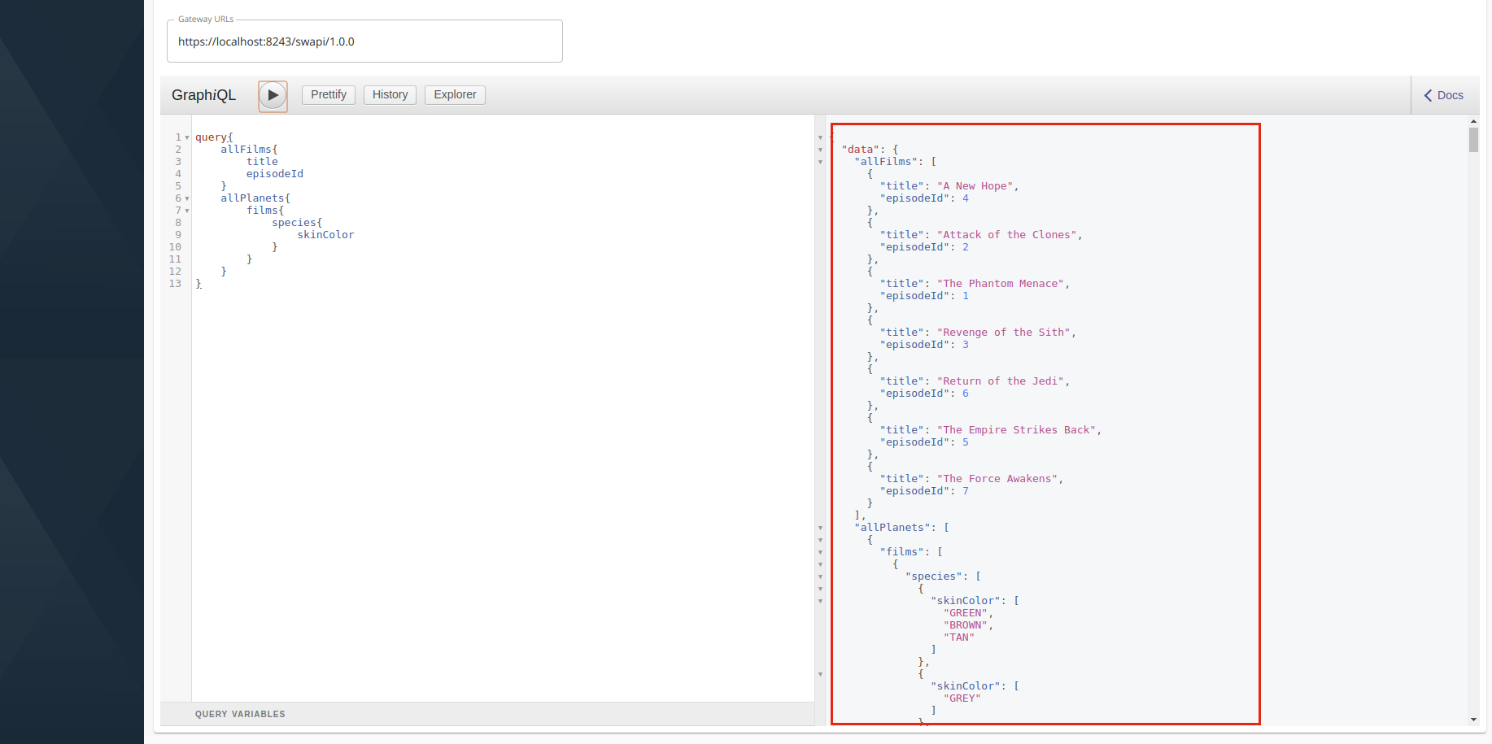Place cursor on skinColor in the query editor
Image resolution: width=1492 pixels, height=744 pixels.
[x=325, y=234]
